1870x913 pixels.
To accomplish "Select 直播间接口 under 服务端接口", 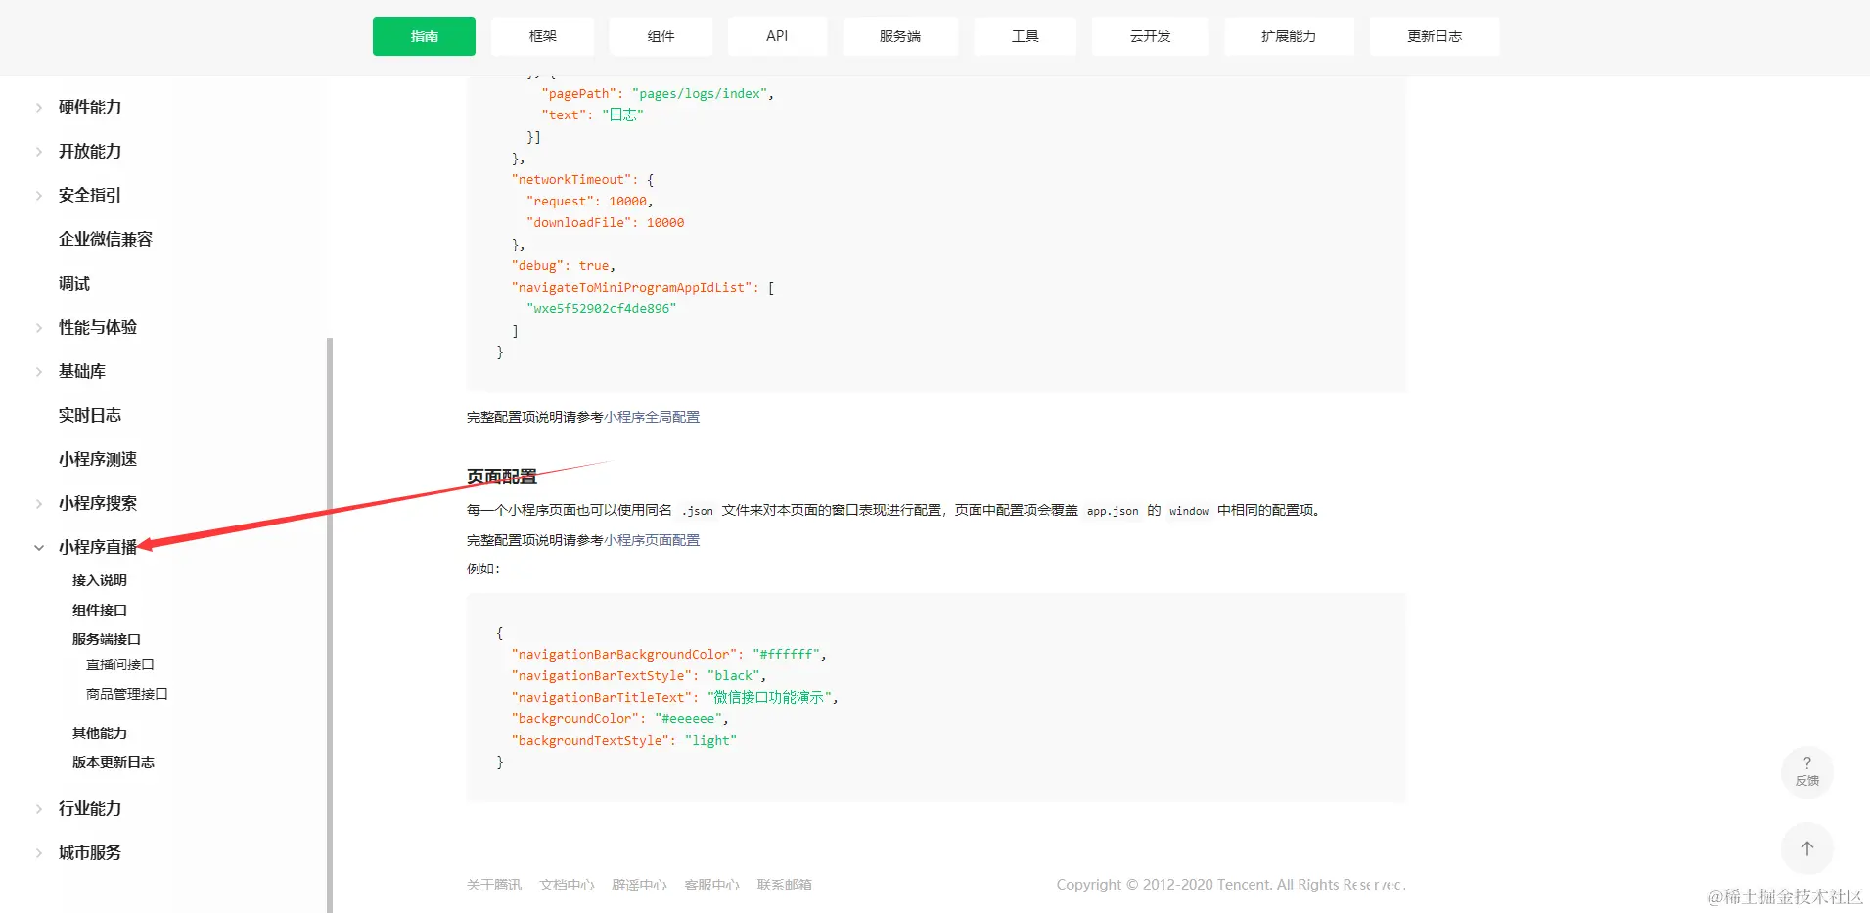I will tap(119, 663).
